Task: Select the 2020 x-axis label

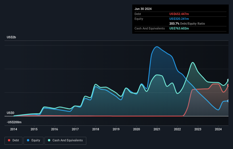Action: point(137,129)
